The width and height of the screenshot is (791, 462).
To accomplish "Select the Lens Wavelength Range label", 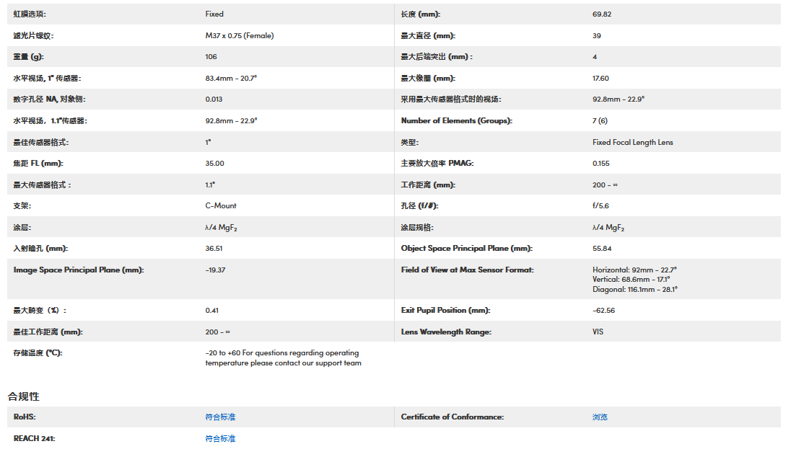I will (x=446, y=332).
